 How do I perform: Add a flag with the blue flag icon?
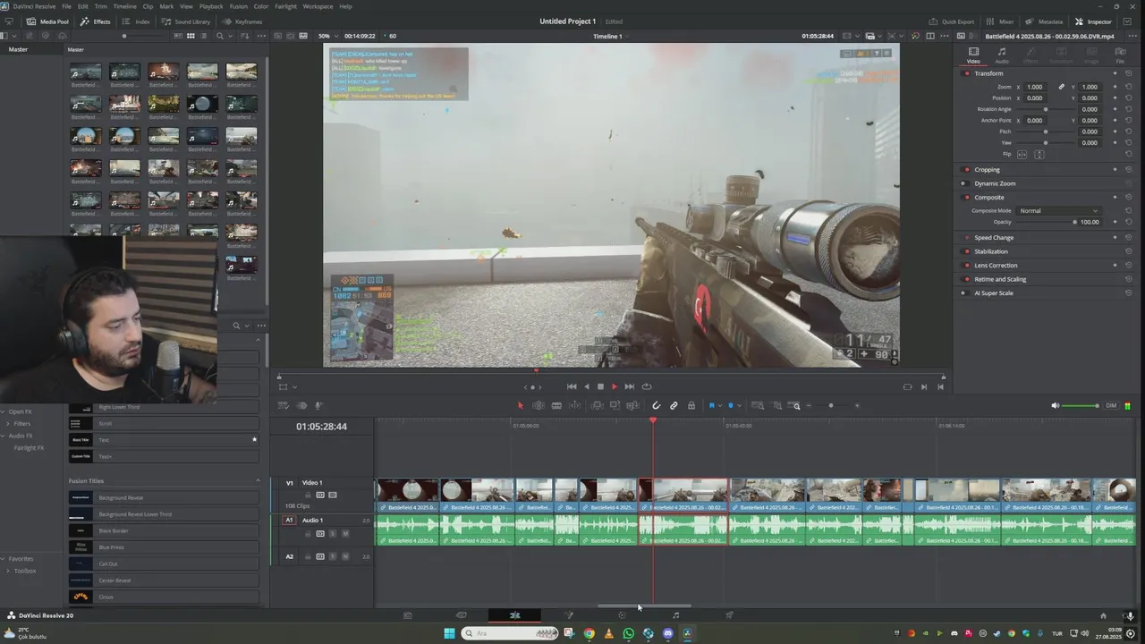click(x=712, y=406)
